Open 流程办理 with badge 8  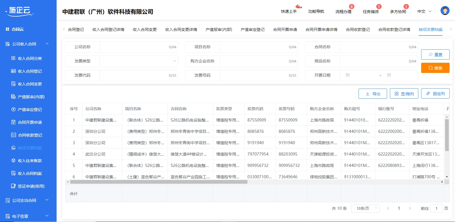coord(344,11)
